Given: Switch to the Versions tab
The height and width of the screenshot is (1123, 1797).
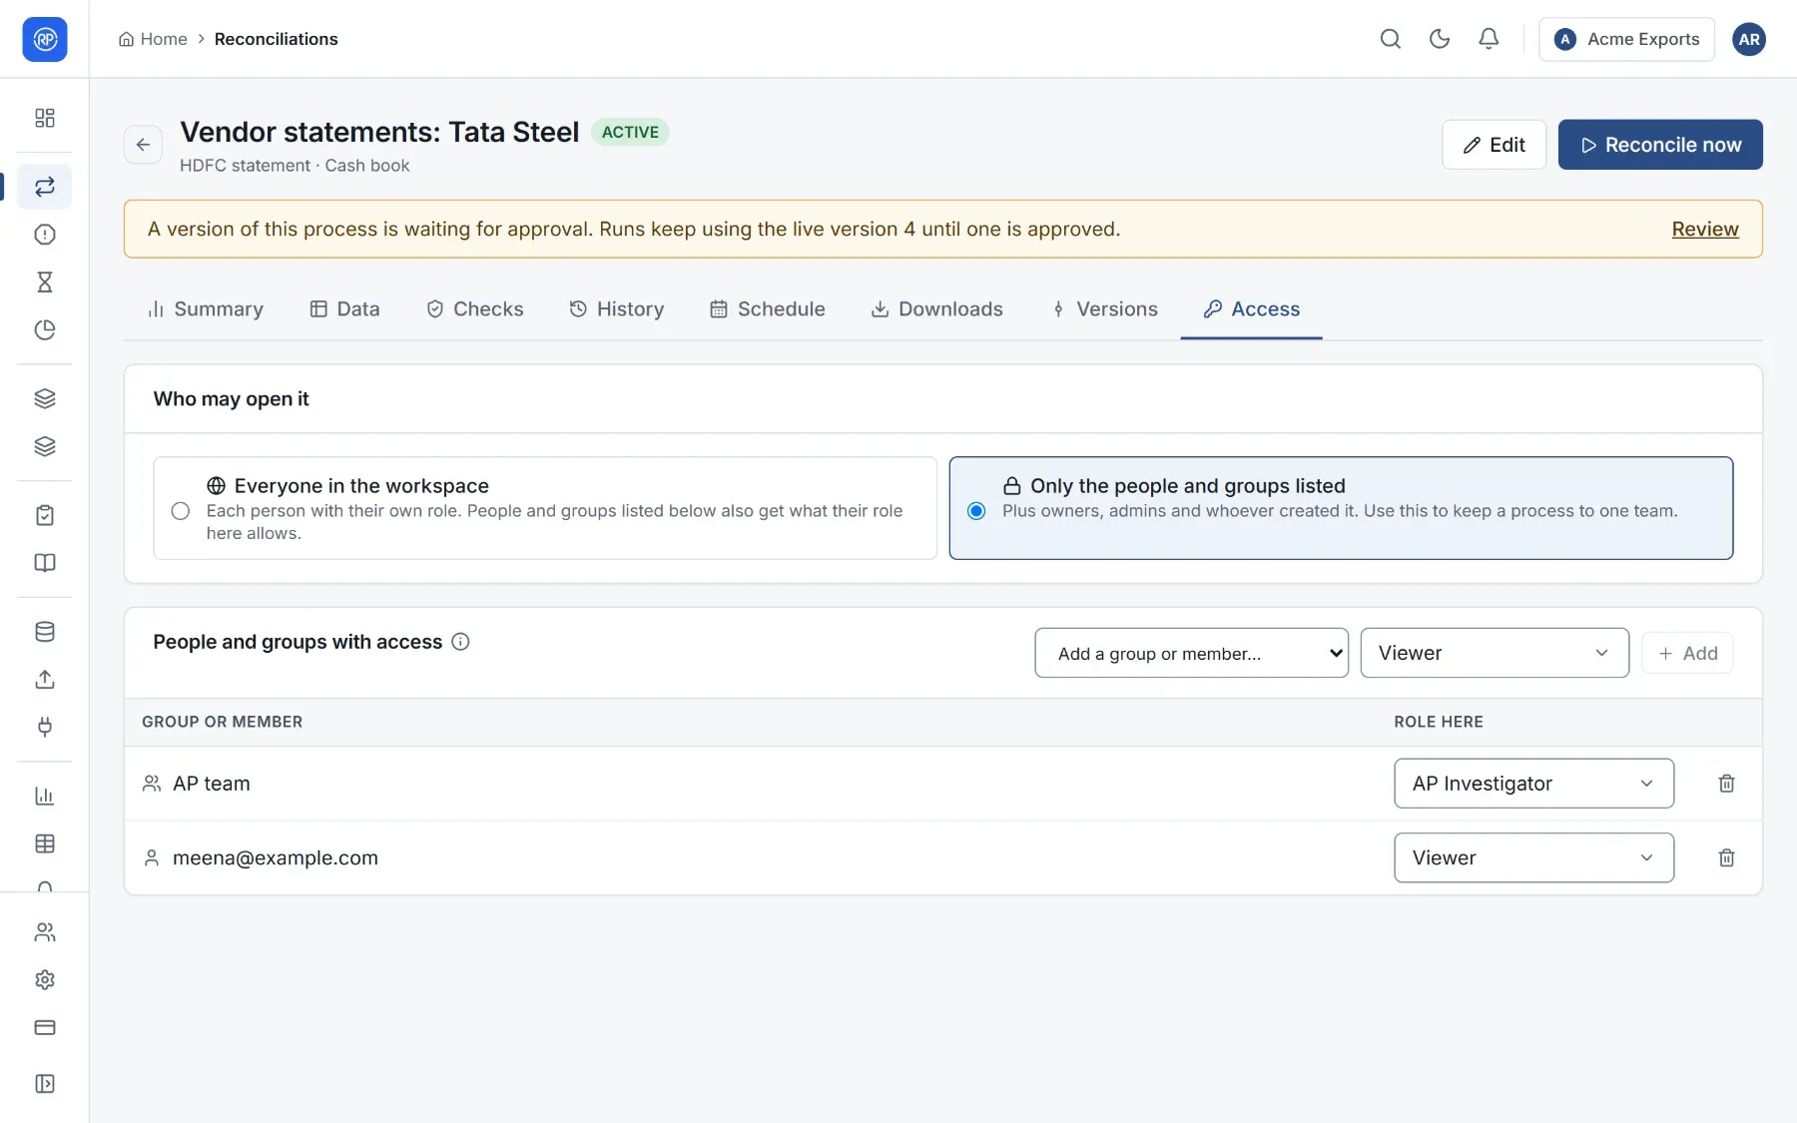Looking at the screenshot, I should tap(1104, 309).
